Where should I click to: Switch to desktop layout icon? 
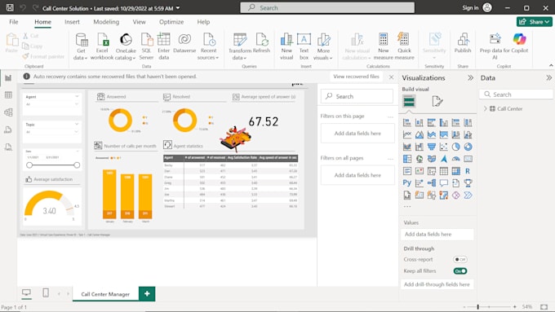click(x=26, y=293)
